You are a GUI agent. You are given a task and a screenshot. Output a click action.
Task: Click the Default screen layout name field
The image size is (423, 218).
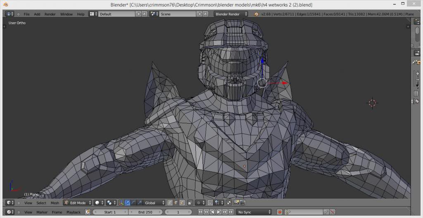pos(117,14)
